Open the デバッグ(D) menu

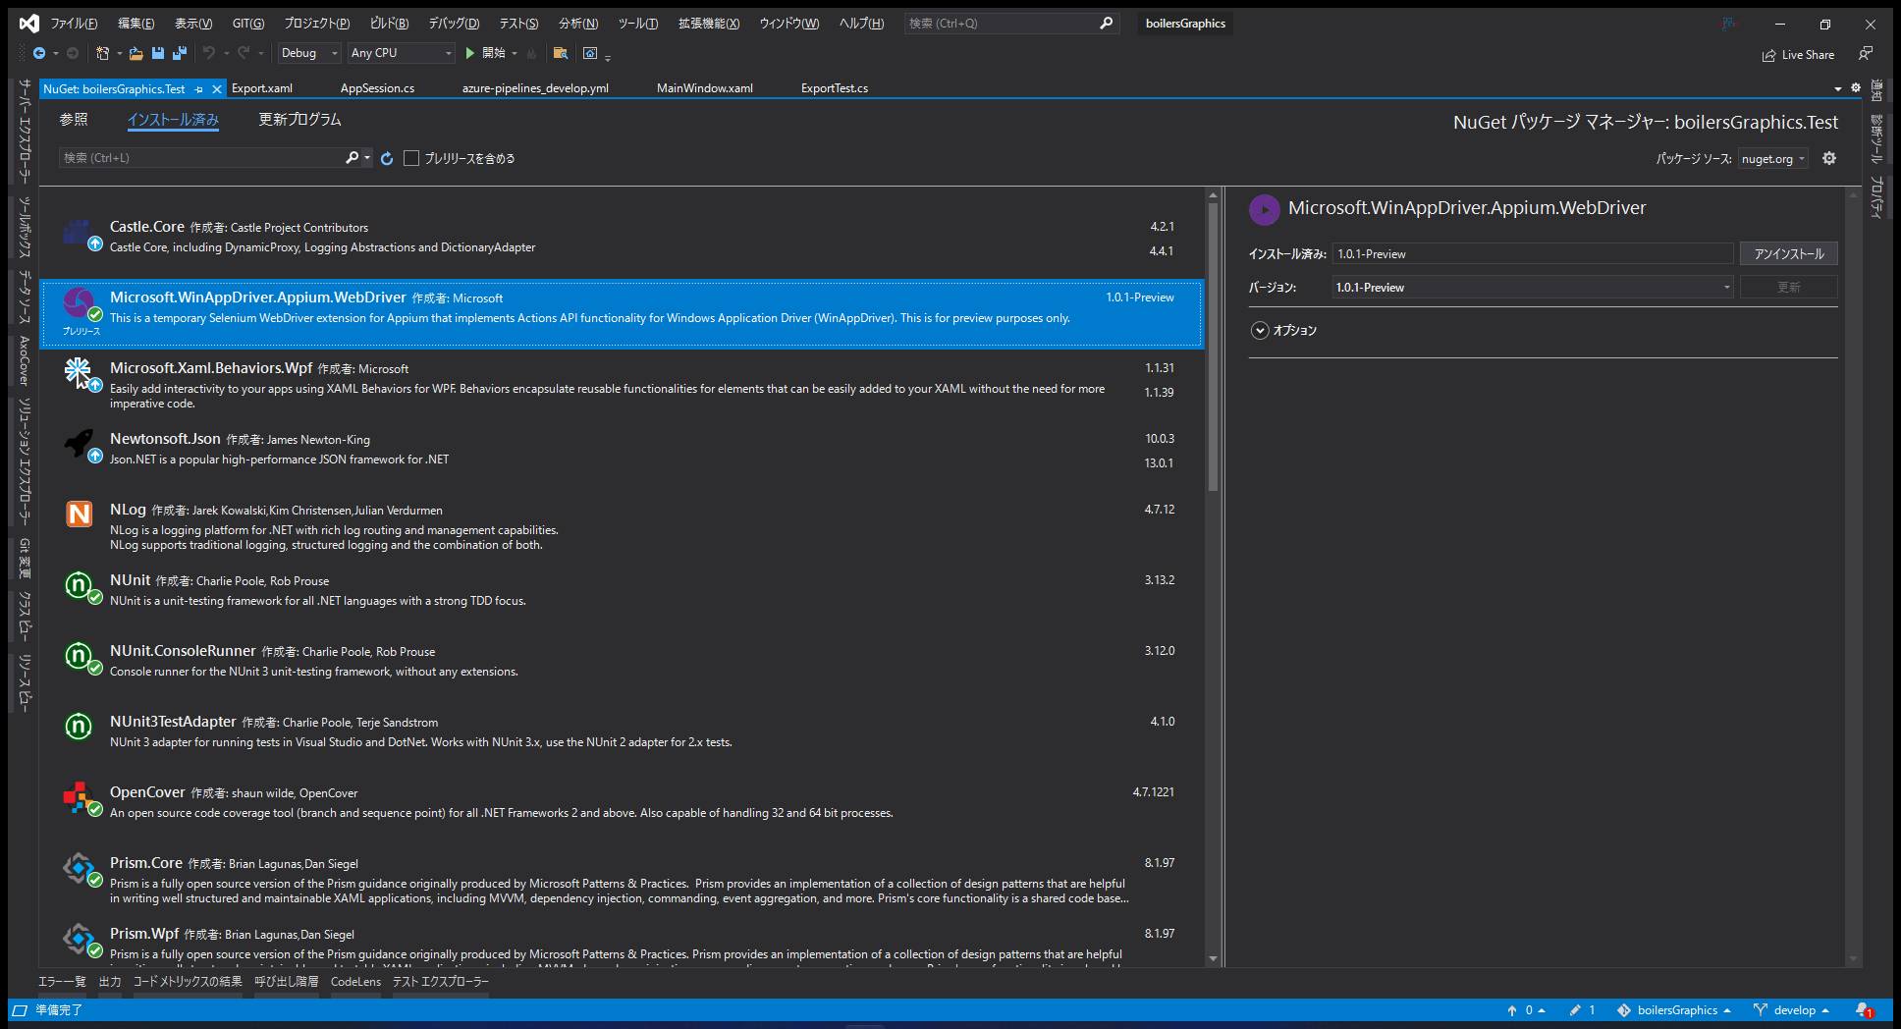point(454,24)
